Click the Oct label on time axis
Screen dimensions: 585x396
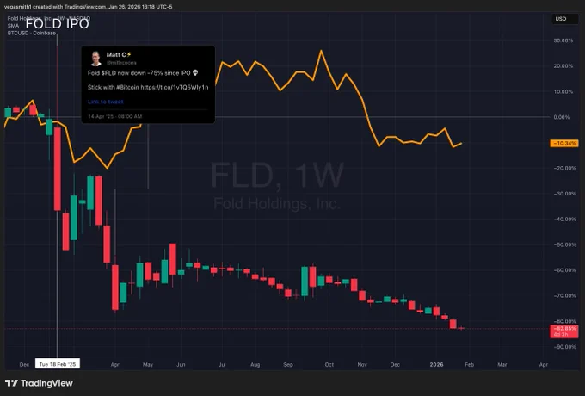pos(329,364)
